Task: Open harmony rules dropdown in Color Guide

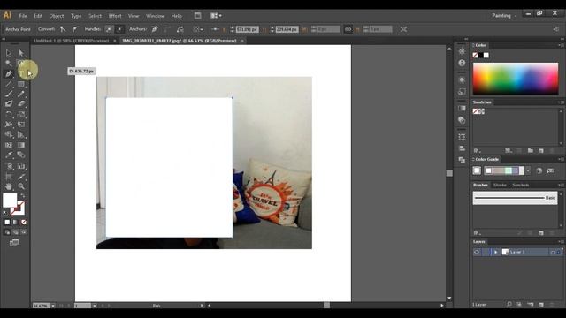Action: tap(528, 170)
